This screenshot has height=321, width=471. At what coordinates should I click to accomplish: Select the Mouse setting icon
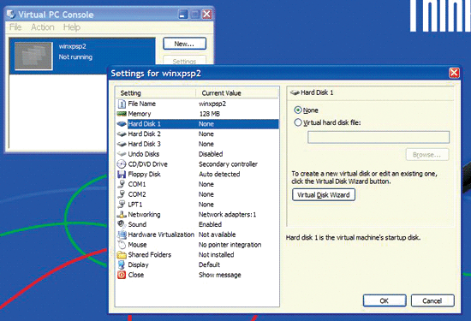[122, 245]
